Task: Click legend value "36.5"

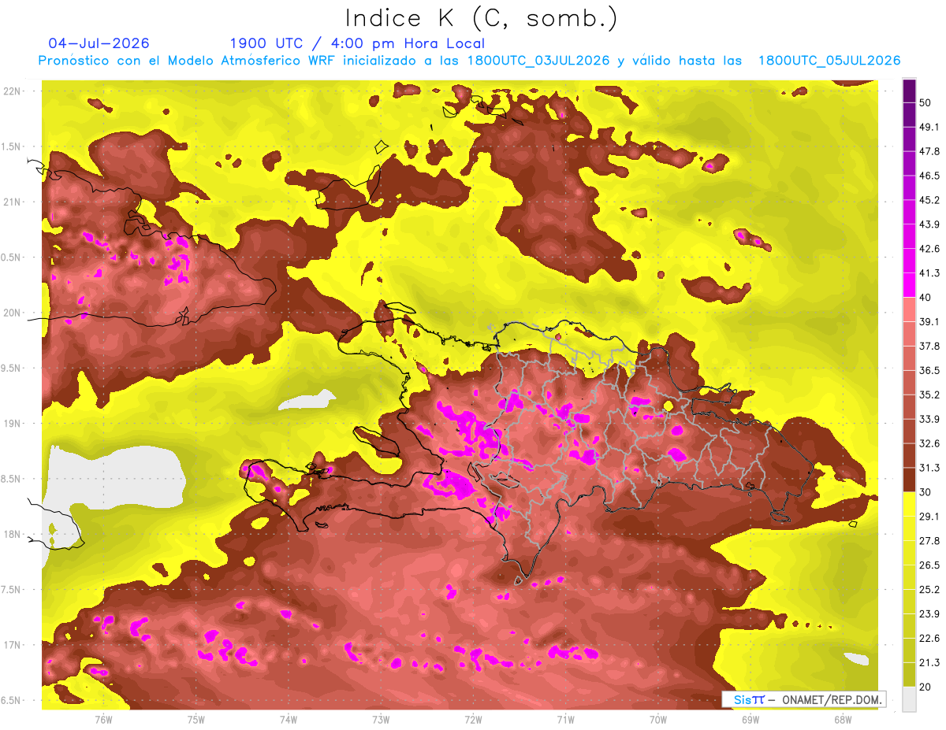Action: (x=929, y=370)
